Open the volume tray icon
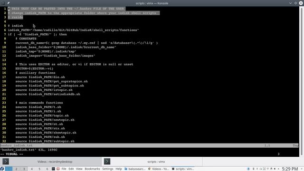Viewport: 304px width, 171px height. pyautogui.click(x=275, y=169)
